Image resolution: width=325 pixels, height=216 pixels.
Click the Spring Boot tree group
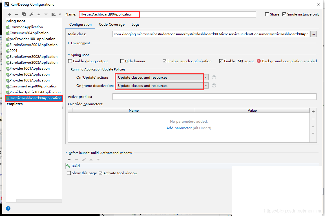pos(15,21)
